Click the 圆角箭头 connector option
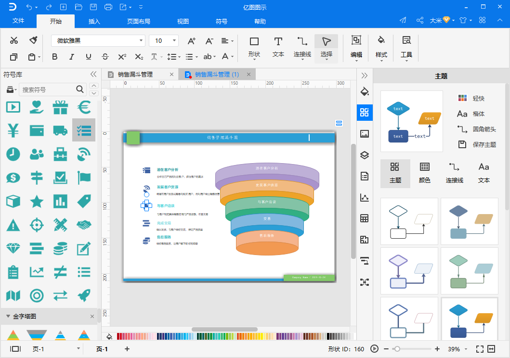Image resolution: width=510 pixels, height=358 pixels. [477, 129]
